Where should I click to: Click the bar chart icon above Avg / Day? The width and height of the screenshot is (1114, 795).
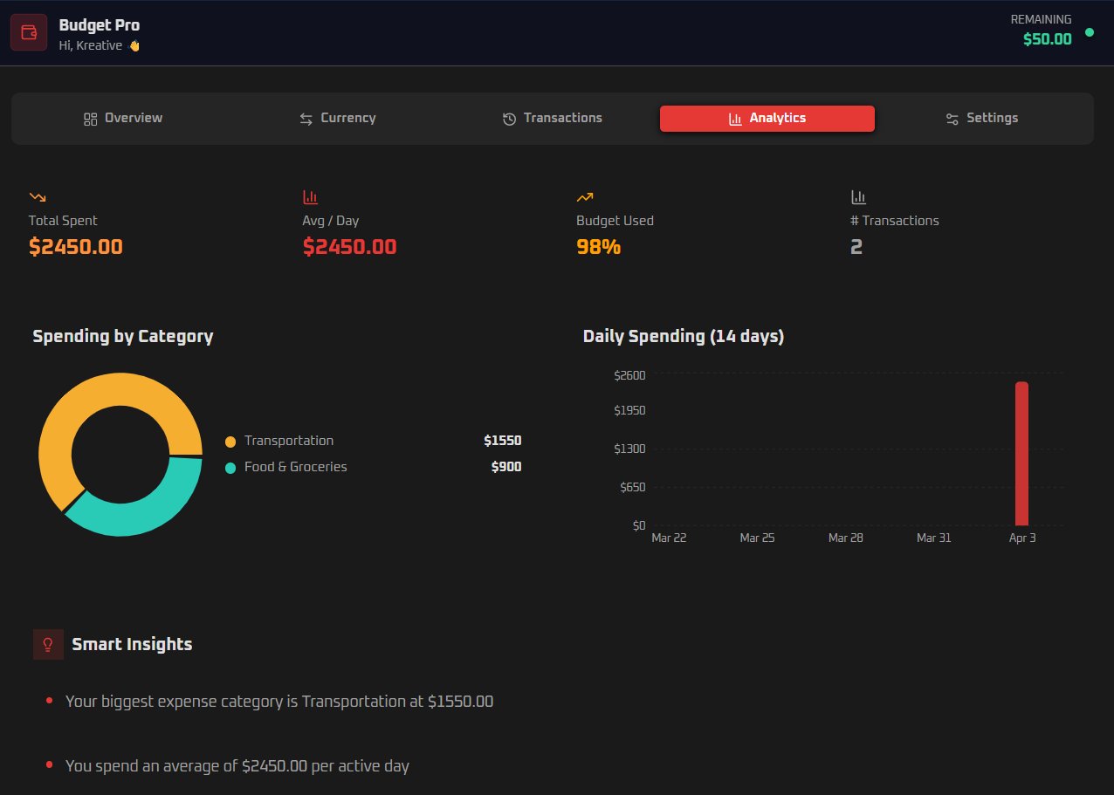pos(310,197)
